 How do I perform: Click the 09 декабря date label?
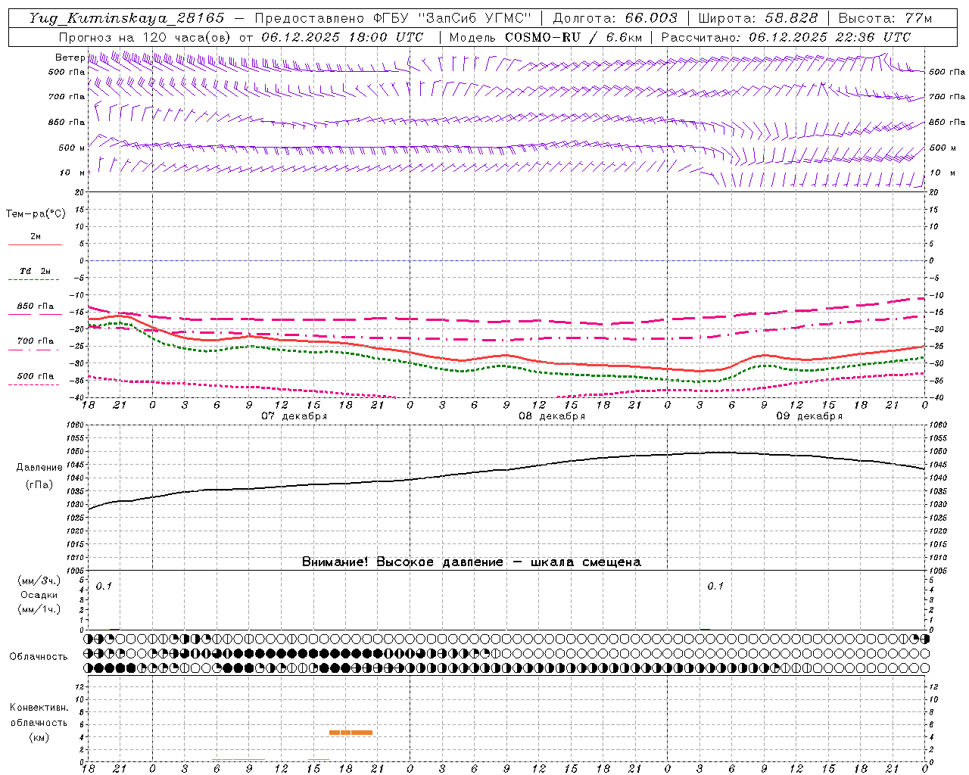[x=809, y=416]
